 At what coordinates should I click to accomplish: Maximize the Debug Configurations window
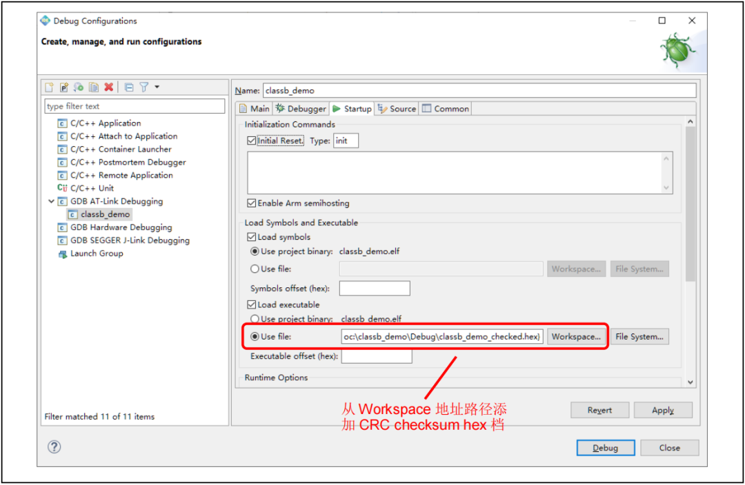pos(662,21)
